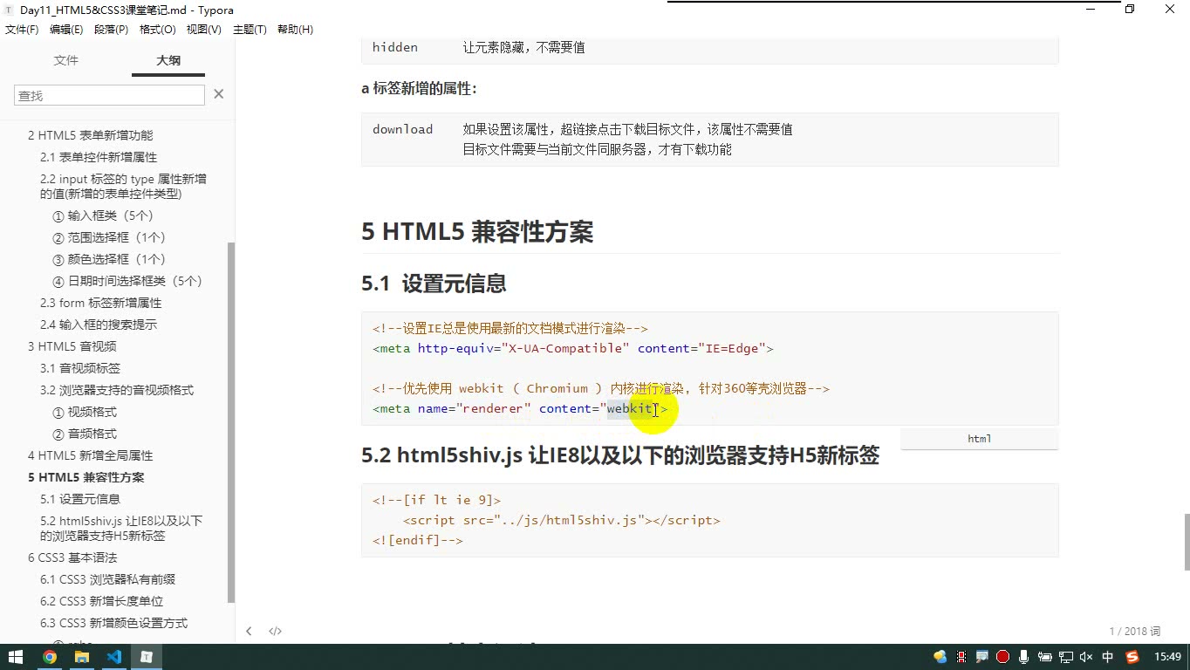Jump to outline item 2.1 表单控件新增属性
This screenshot has width=1190, height=670.
coord(99,157)
